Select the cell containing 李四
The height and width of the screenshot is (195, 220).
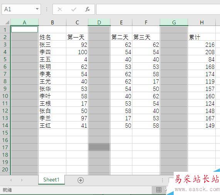pyautogui.click(x=52, y=52)
